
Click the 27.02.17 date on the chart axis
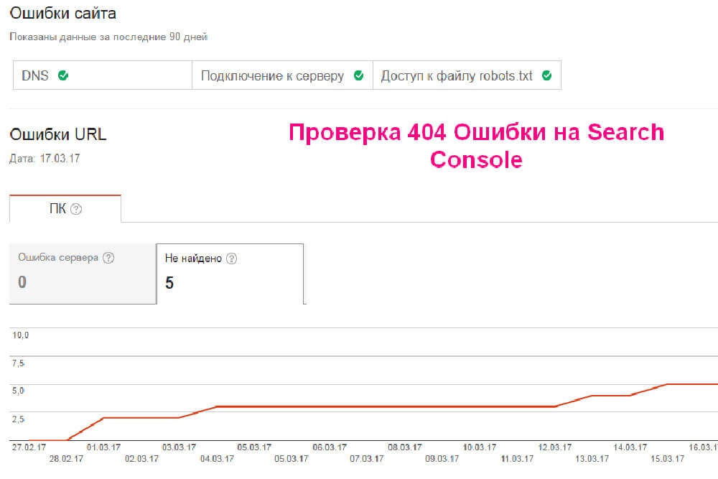pos(29,447)
